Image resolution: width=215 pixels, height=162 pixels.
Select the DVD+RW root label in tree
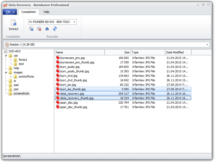pyautogui.click(x=15, y=52)
